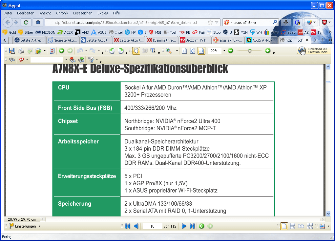Activate the text selection tool
335x241 pixels.
click(153, 51)
